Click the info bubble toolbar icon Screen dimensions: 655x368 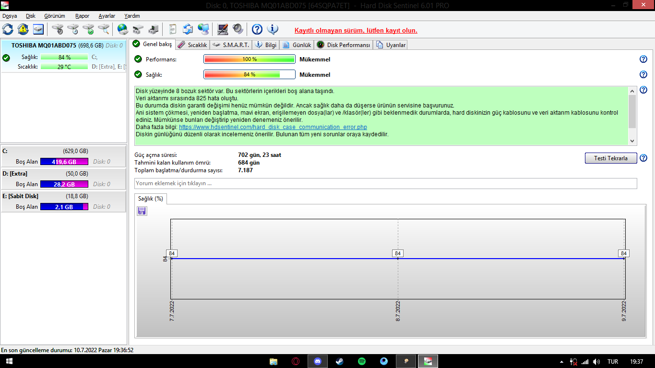coord(273,29)
